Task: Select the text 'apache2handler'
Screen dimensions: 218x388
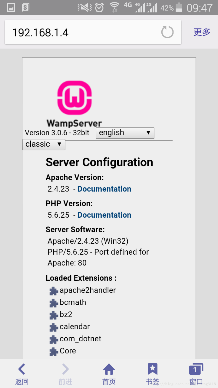Action: coord(88,290)
